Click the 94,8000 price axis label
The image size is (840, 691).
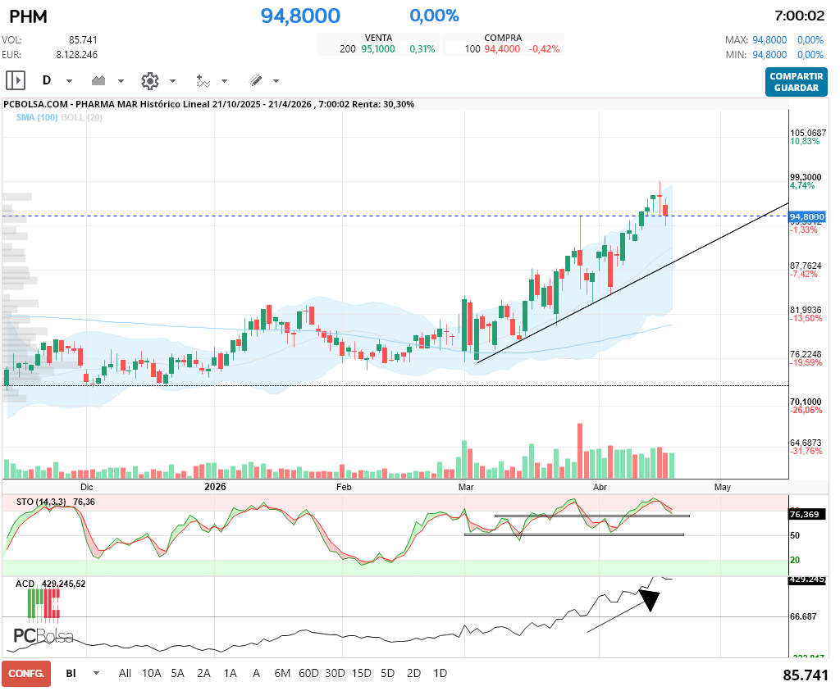[x=807, y=215]
